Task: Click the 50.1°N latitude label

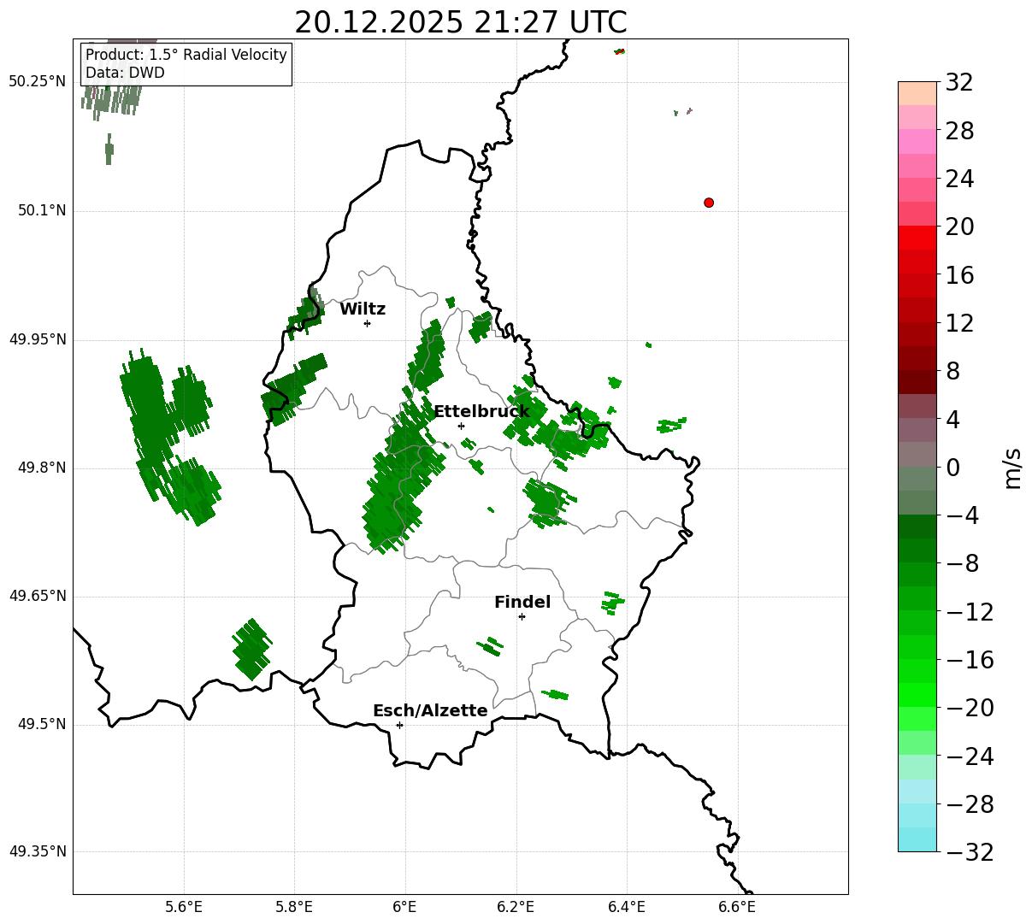Action: tap(42, 211)
